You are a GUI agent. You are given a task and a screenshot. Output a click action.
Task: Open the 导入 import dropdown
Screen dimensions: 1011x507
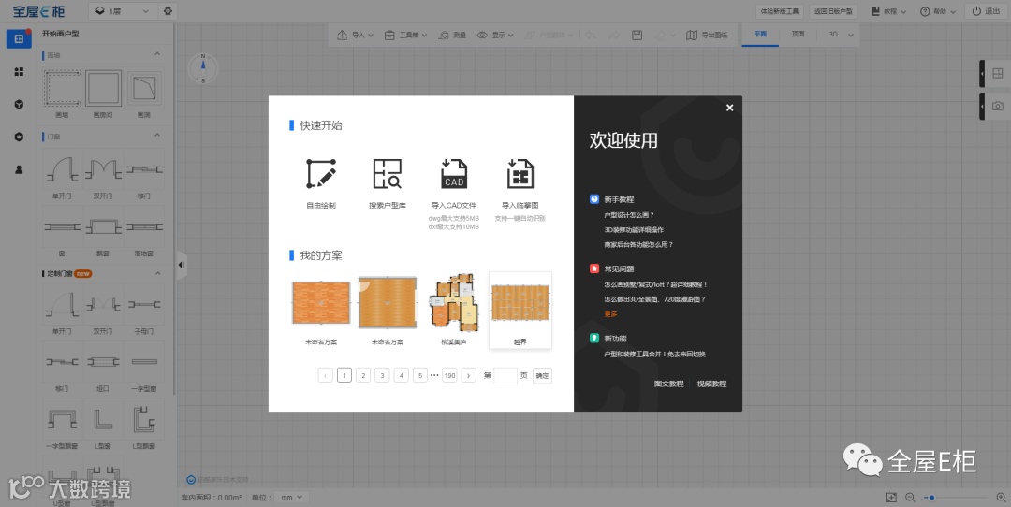pyautogui.click(x=356, y=35)
